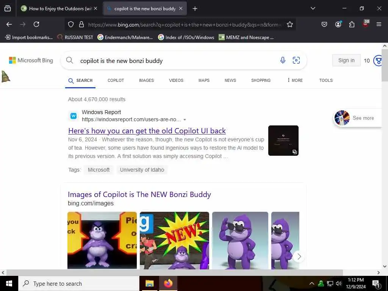The image size is (388, 291).
Task: Click the University of Idaho tag
Action: coord(142,170)
